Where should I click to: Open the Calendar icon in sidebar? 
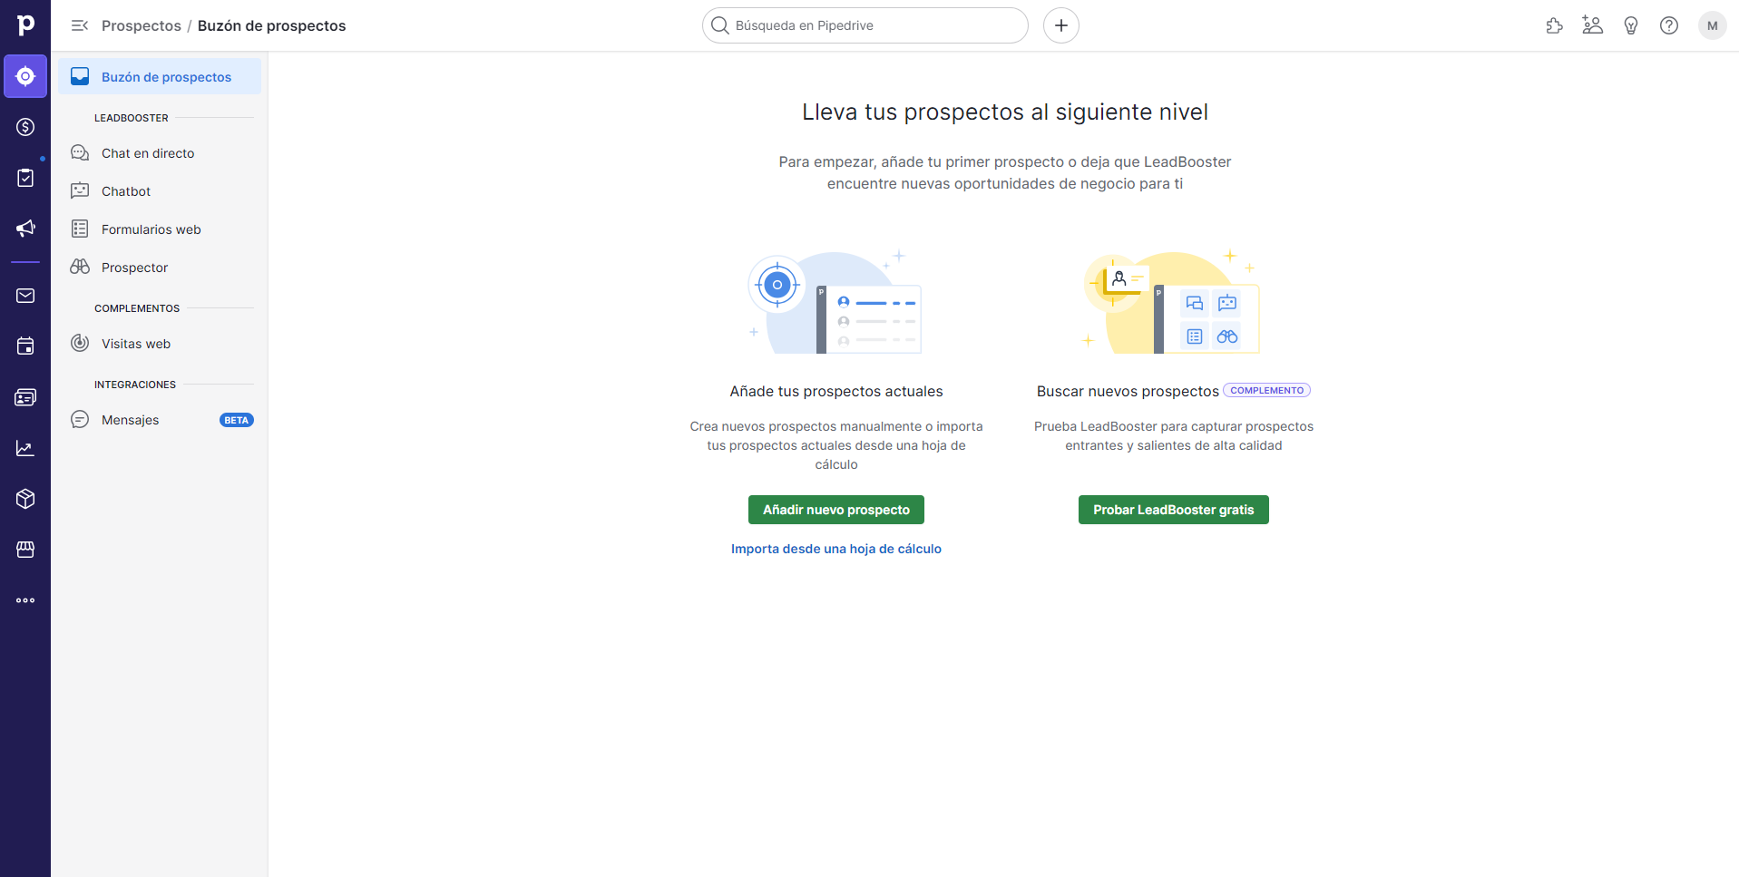24,346
